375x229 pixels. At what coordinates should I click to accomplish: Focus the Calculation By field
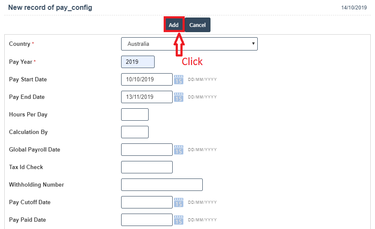click(135, 132)
